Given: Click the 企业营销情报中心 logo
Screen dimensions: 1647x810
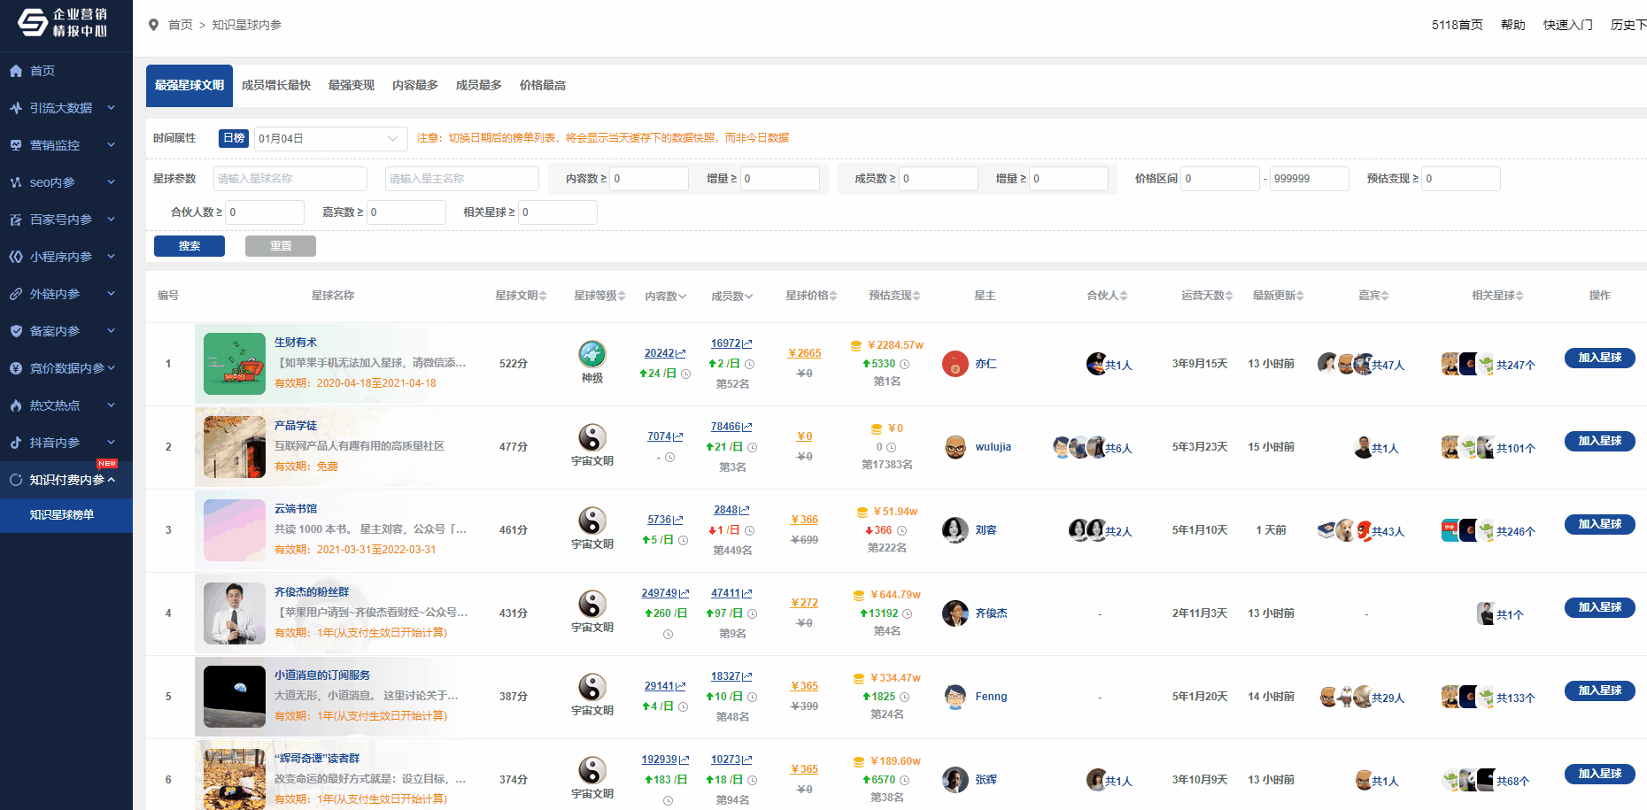Looking at the screenshot, I should tap(63, 23).
